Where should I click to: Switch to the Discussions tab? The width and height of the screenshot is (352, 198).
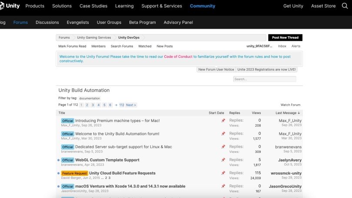[x=47, y=23]
